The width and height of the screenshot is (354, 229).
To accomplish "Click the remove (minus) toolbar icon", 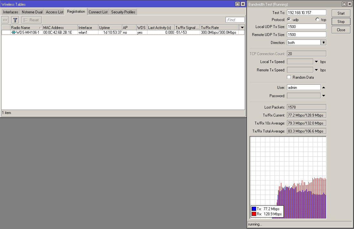I will 5,20.
